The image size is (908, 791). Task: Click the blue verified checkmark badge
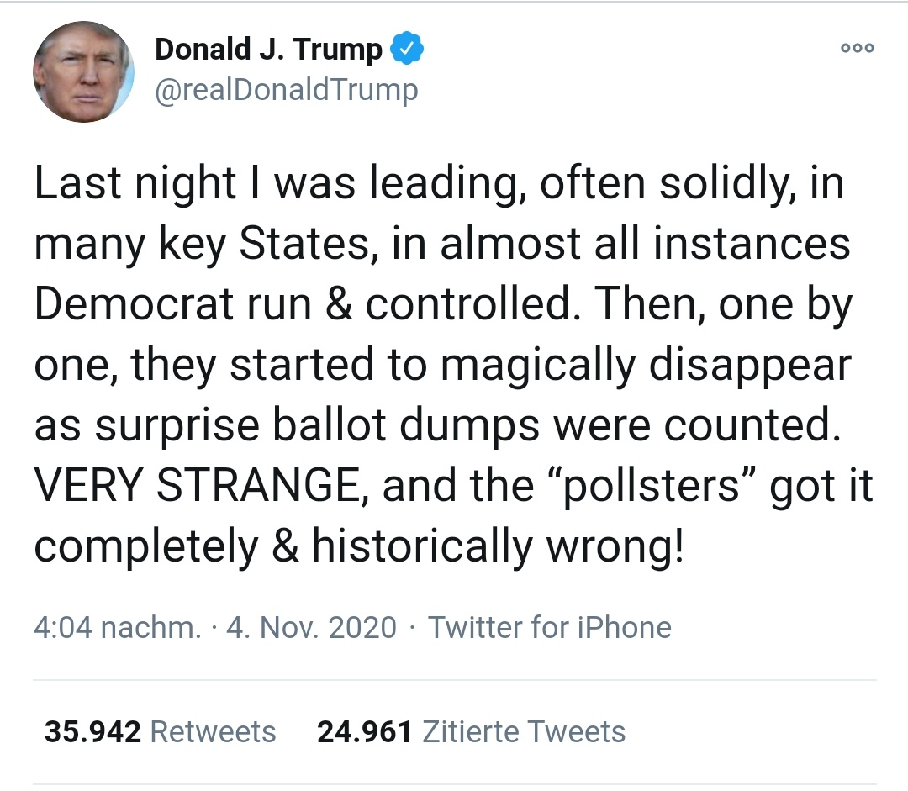[x=409, y=50]
